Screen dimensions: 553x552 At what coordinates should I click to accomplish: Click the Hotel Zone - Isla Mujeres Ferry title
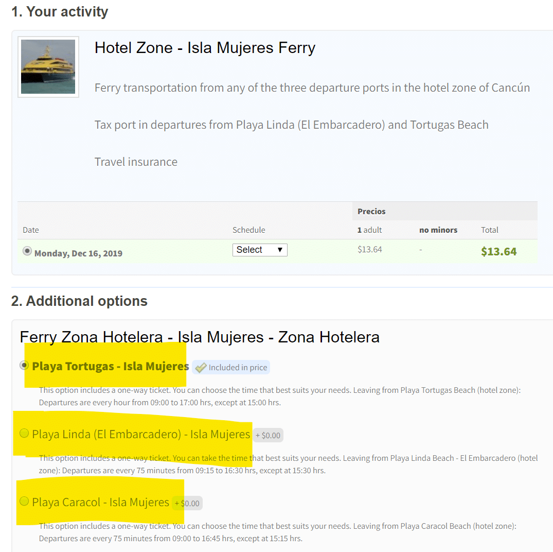coord(205,48)
